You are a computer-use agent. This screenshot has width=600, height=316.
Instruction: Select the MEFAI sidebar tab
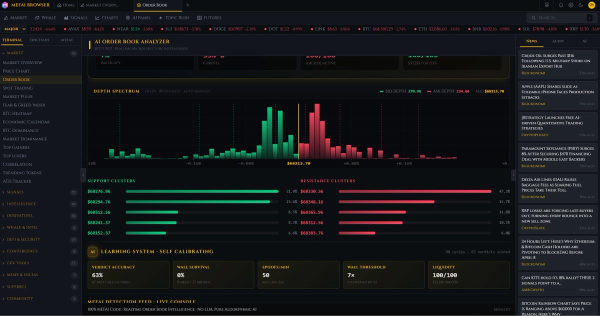(x=66, y=40)
